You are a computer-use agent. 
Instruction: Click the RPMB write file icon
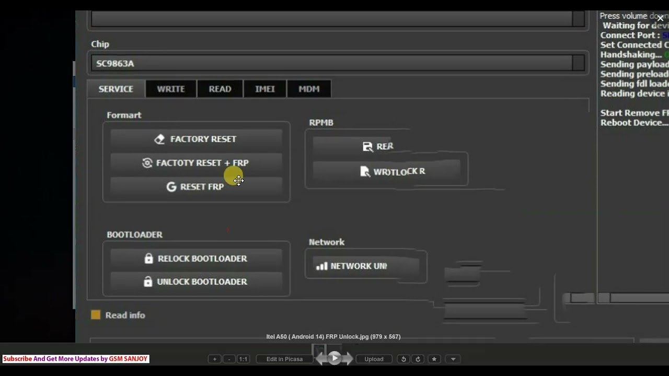click(x=365, y=171)
